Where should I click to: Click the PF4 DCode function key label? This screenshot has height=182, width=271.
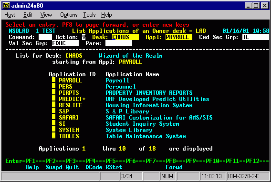pyautogui.click(x=94, y=167)
